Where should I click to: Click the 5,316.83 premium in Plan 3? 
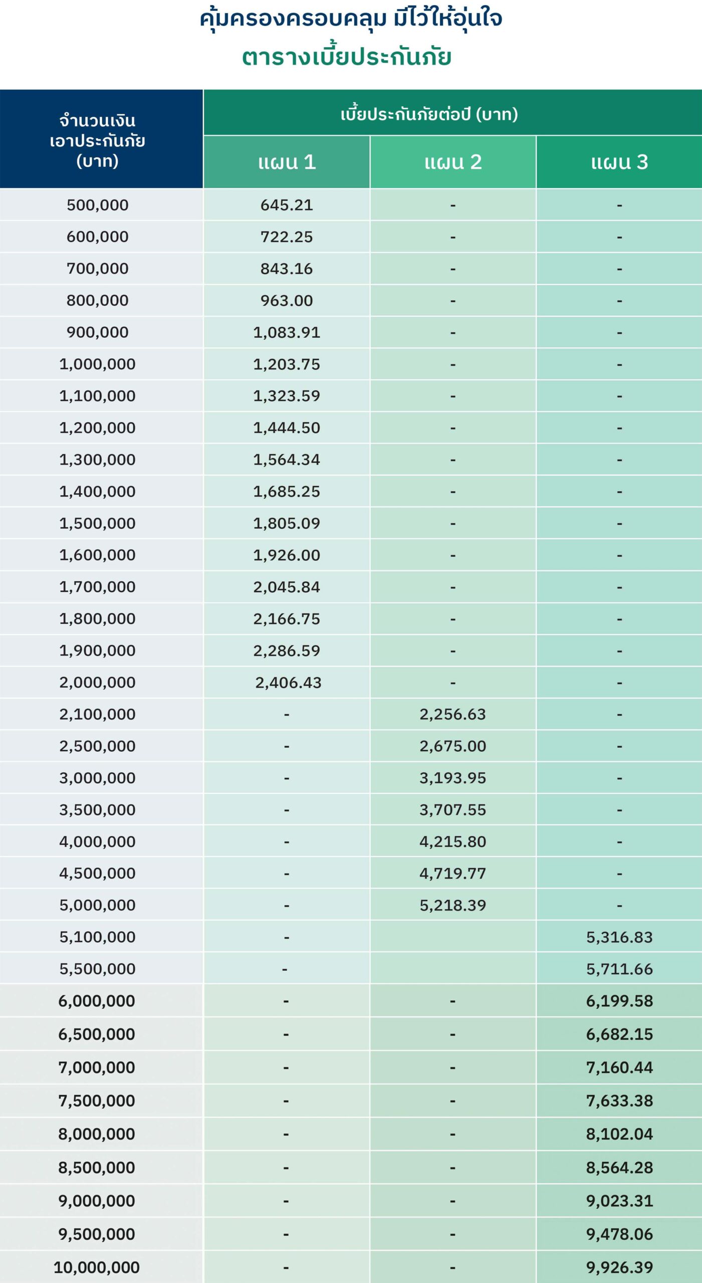(x=619, y=937)
